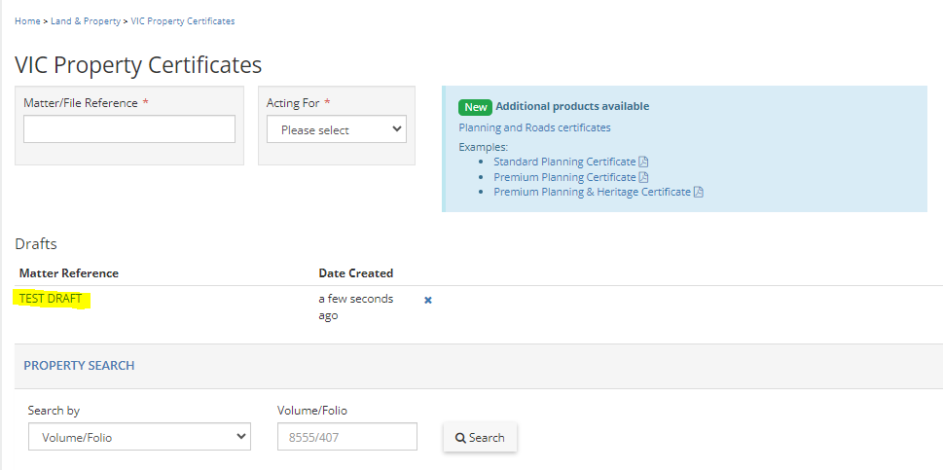Open Standard Planning Certificate example link

[x=564, y=162]
